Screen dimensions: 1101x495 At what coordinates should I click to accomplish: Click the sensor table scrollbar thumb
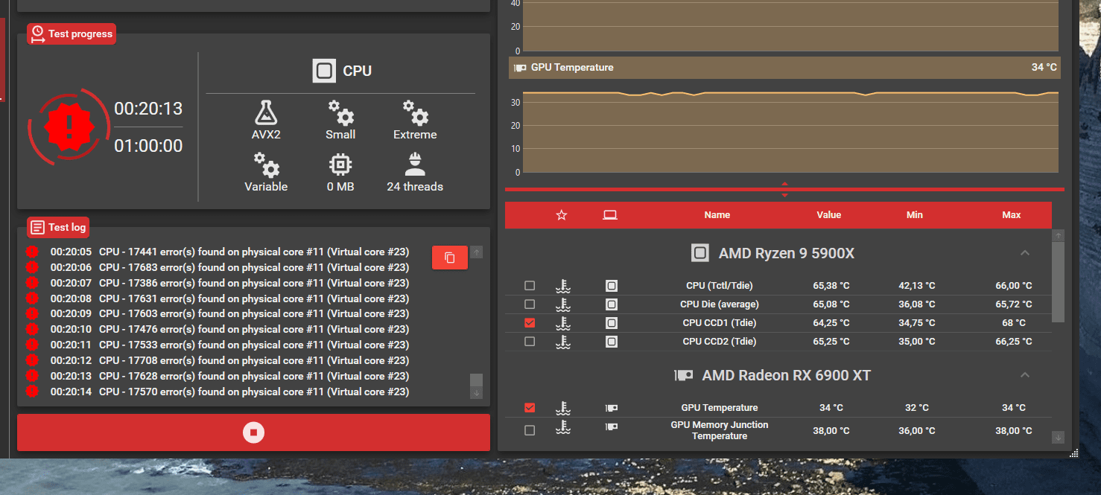point(1058,281)
